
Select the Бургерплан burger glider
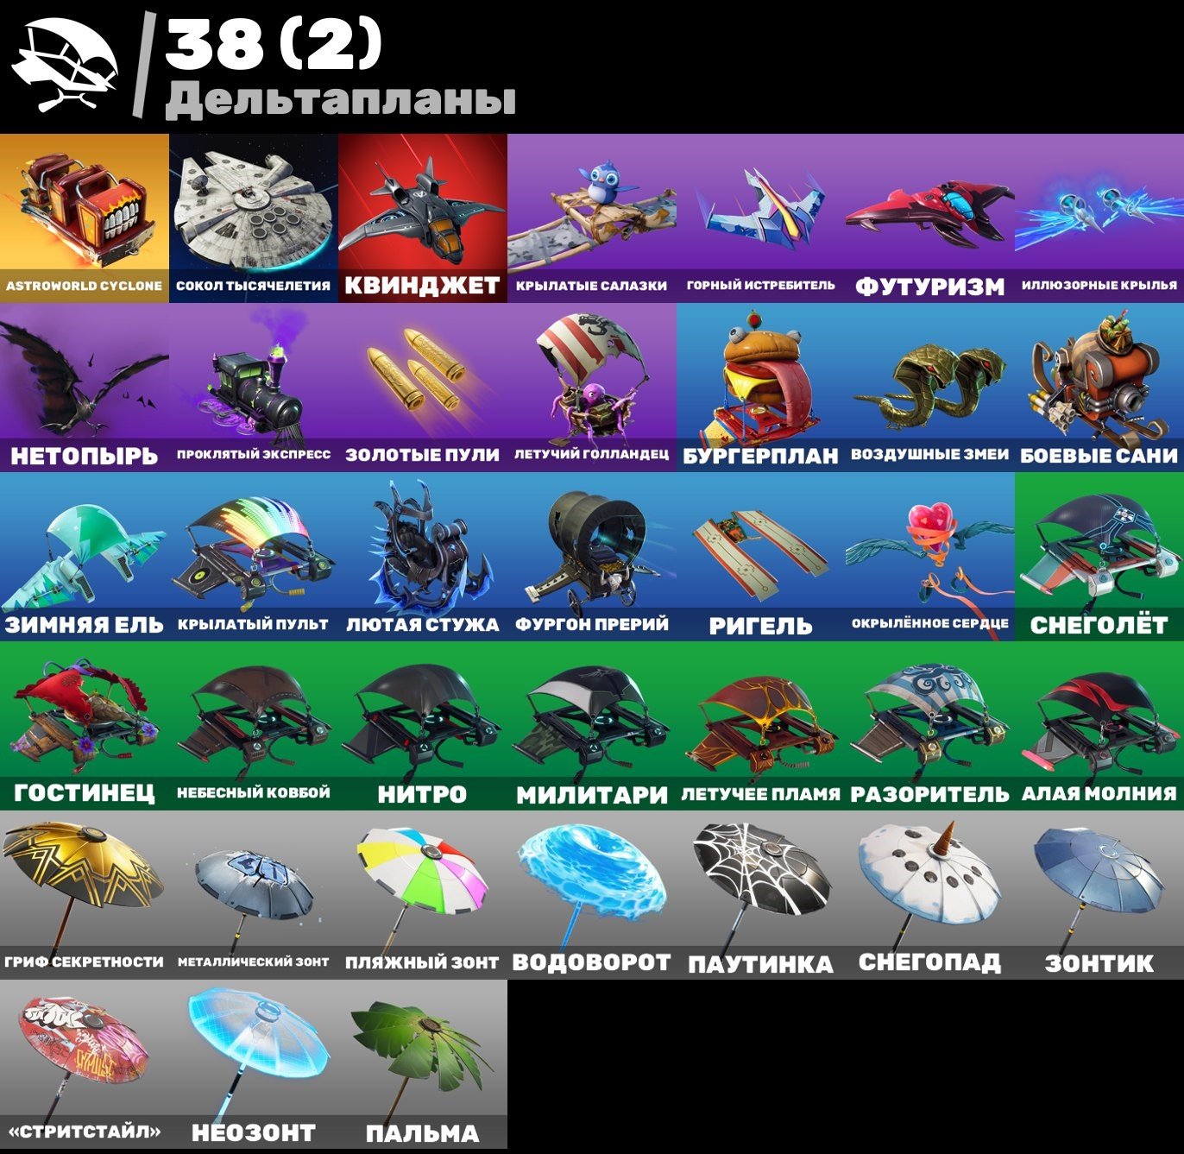click(761, 387)
